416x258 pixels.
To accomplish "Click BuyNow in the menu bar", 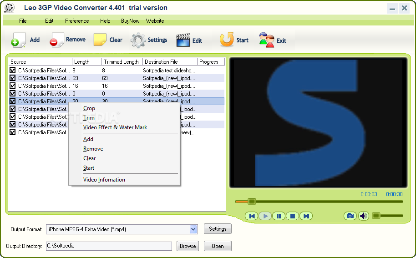I will [130, 21].
